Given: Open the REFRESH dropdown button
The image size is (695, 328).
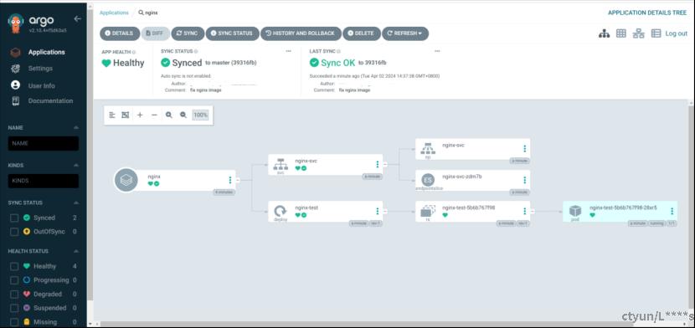Looking at the screenshot, I should [405, 33].
